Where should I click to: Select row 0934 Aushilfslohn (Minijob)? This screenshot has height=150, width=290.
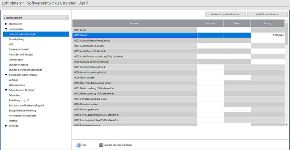134,46
